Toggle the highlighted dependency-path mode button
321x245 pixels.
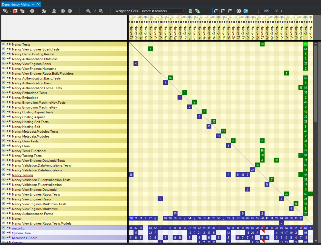tap(216, 11)
